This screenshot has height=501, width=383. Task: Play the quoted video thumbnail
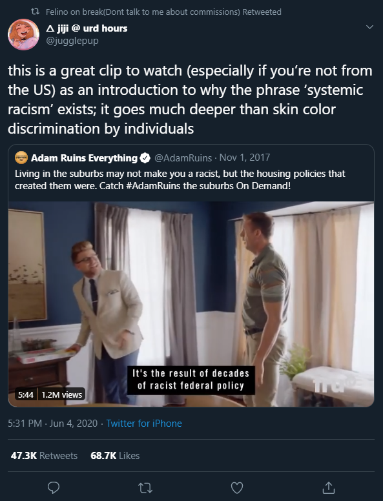[x=191, y=304]
